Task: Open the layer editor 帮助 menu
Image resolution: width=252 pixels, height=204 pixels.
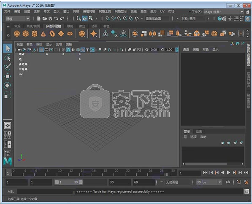Action: coord(203,137)
